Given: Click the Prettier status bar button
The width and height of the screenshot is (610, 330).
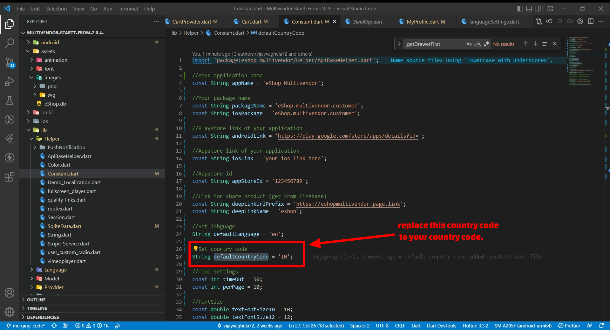Looking at the screenshot, I should pyautogui.click(x=569, y=326).
